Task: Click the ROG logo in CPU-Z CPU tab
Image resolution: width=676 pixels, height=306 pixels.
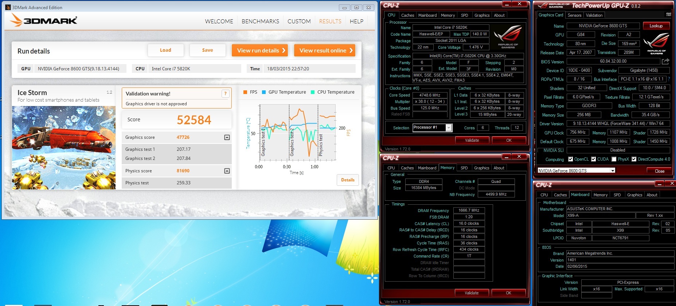Action: (508, 38)
